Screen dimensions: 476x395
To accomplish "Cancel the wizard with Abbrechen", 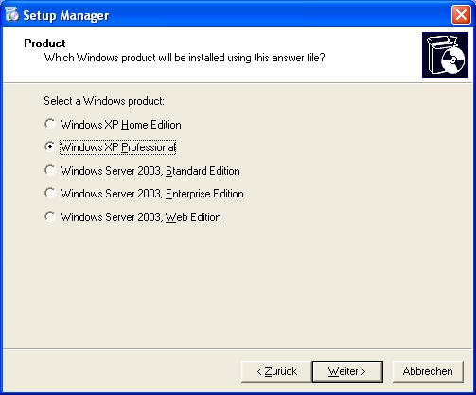I will [x=428, y=371].
